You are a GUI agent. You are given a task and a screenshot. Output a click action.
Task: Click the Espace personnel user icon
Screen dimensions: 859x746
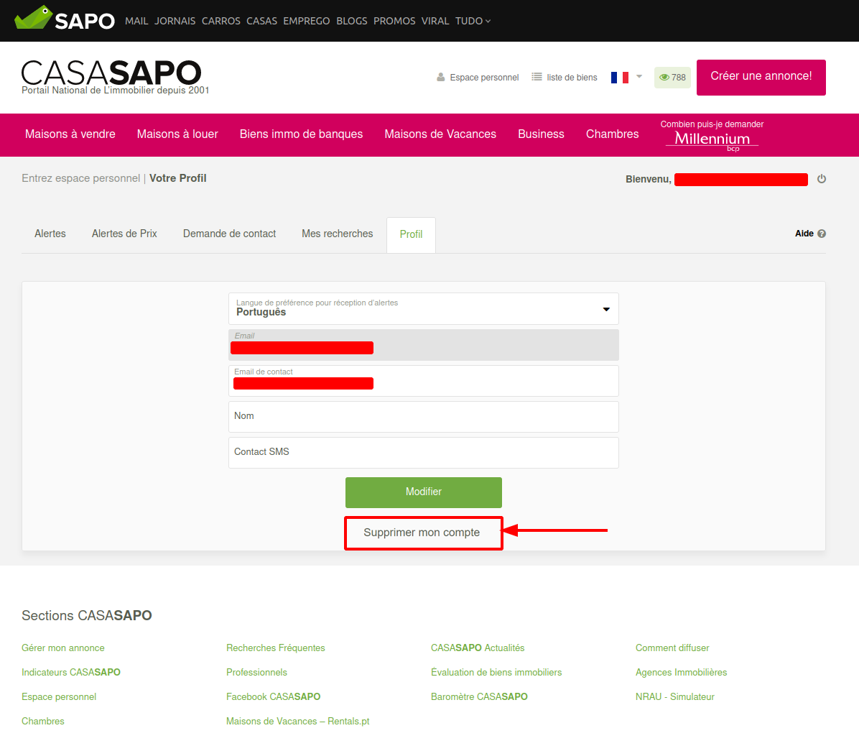point(441,77)
